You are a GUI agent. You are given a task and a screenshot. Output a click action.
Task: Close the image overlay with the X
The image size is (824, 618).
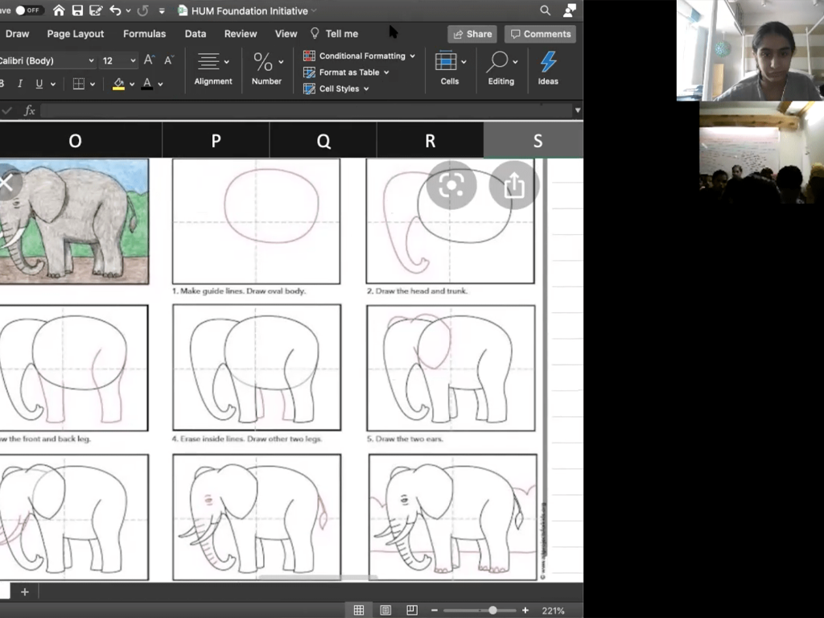pyautogui.click(x=6, y=183)
